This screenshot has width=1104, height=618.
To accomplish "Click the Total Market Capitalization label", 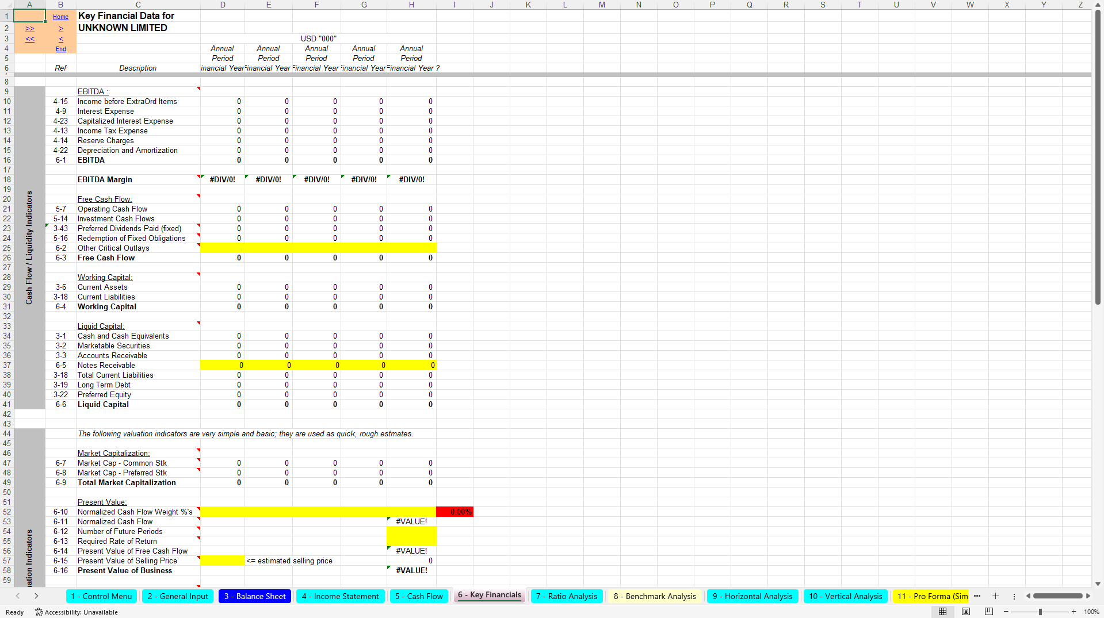I will [x=138, y=482].
